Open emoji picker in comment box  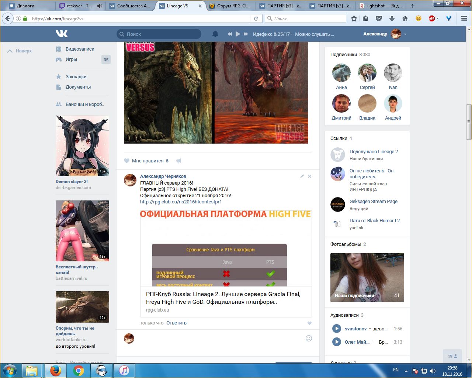pos(309,339)
